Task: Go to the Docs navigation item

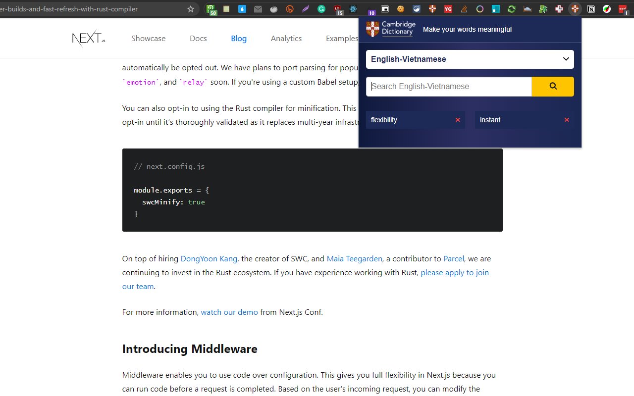Action: coord(198,39)
